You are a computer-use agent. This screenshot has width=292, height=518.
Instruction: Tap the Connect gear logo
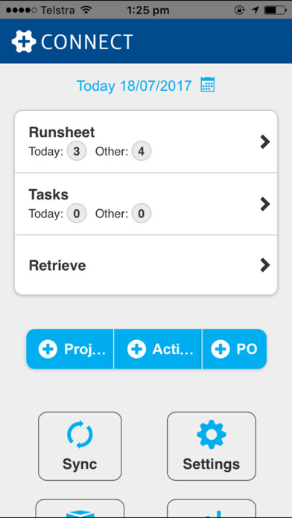coord(24,41)
